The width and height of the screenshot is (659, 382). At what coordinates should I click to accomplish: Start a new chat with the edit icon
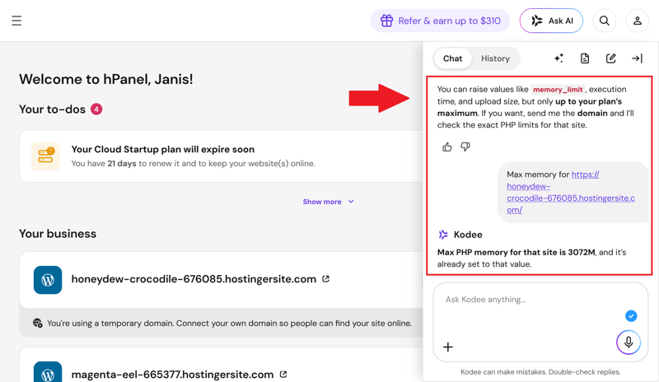click(x=610, y=58)
